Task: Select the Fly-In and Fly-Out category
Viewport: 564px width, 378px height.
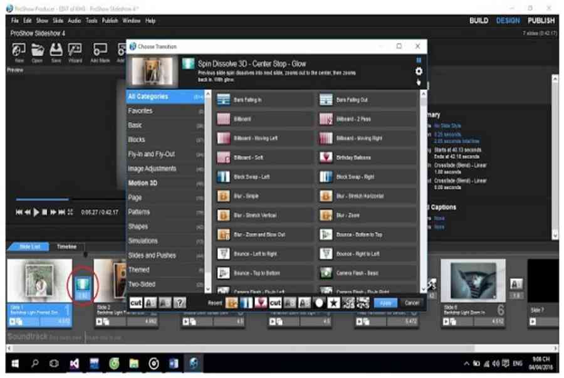Action: [151, 154]
